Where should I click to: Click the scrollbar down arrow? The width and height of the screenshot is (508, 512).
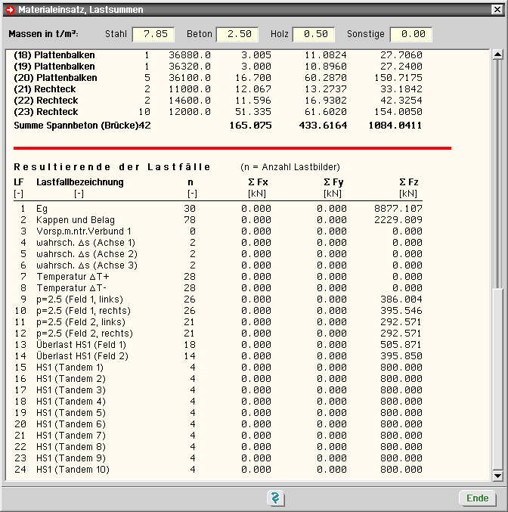[497, 476]
